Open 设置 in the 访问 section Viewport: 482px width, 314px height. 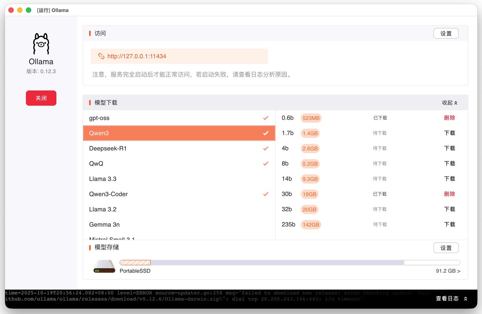tap(446, 33)
